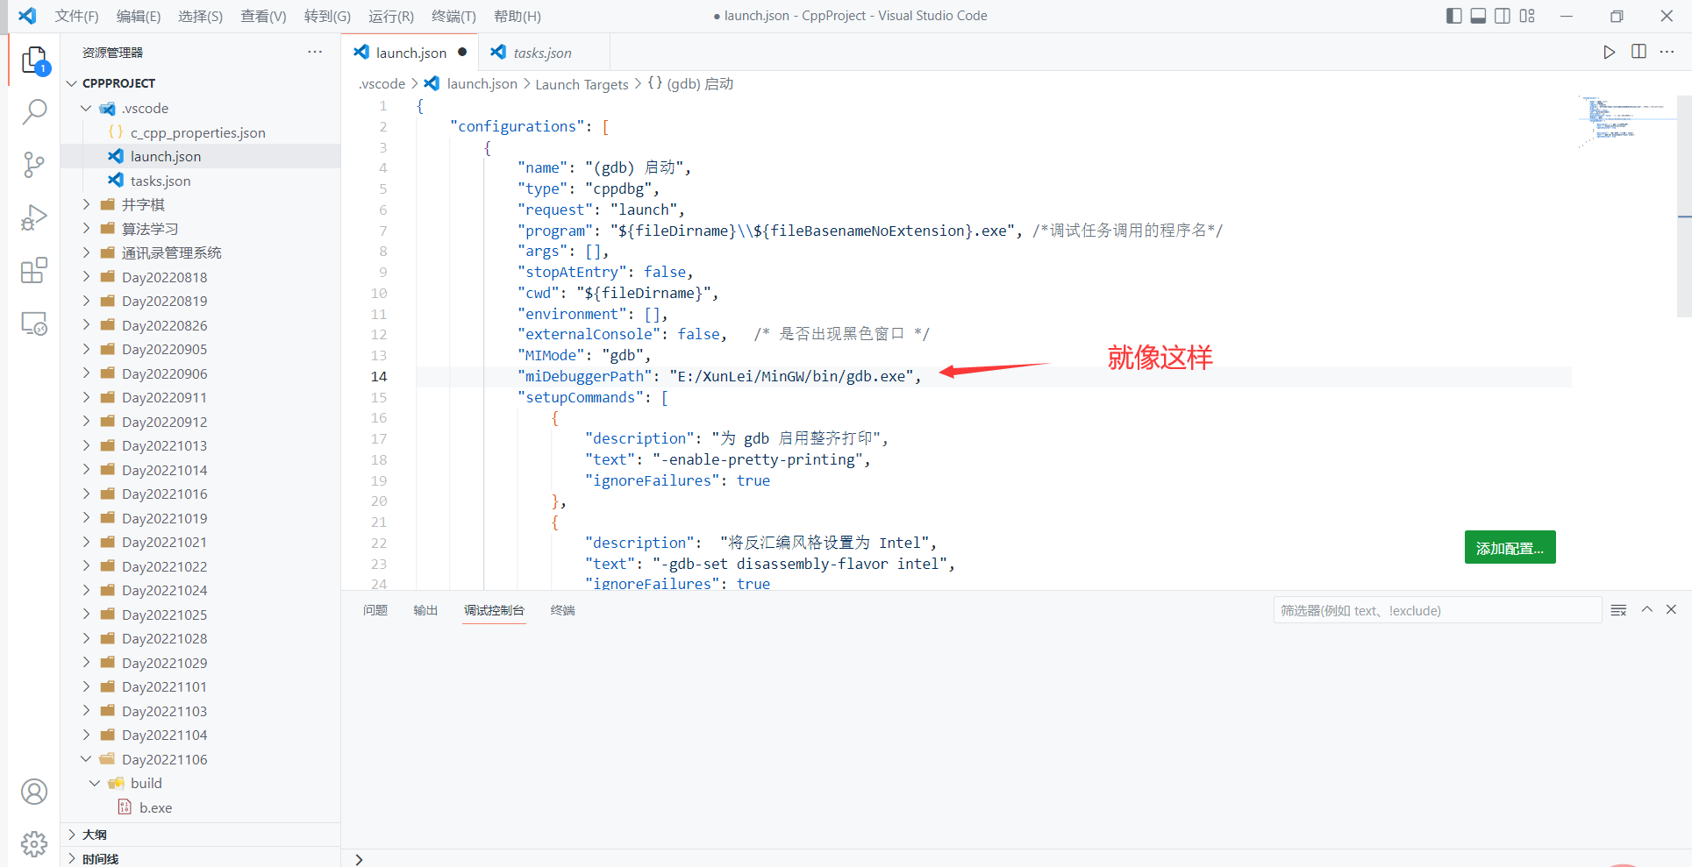This screenshot has height=867, width=1692.
Task: Open the Run and Debug view
Action: click(x=34, y=217)
